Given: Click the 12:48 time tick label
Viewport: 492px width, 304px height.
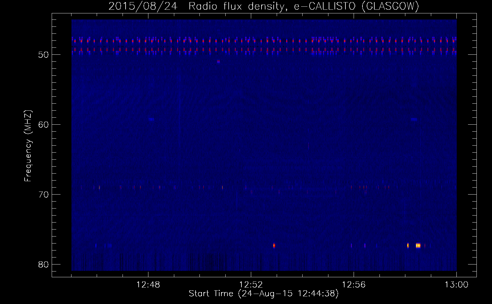Looking at the screenshot, I should click(x=148, y=285).
